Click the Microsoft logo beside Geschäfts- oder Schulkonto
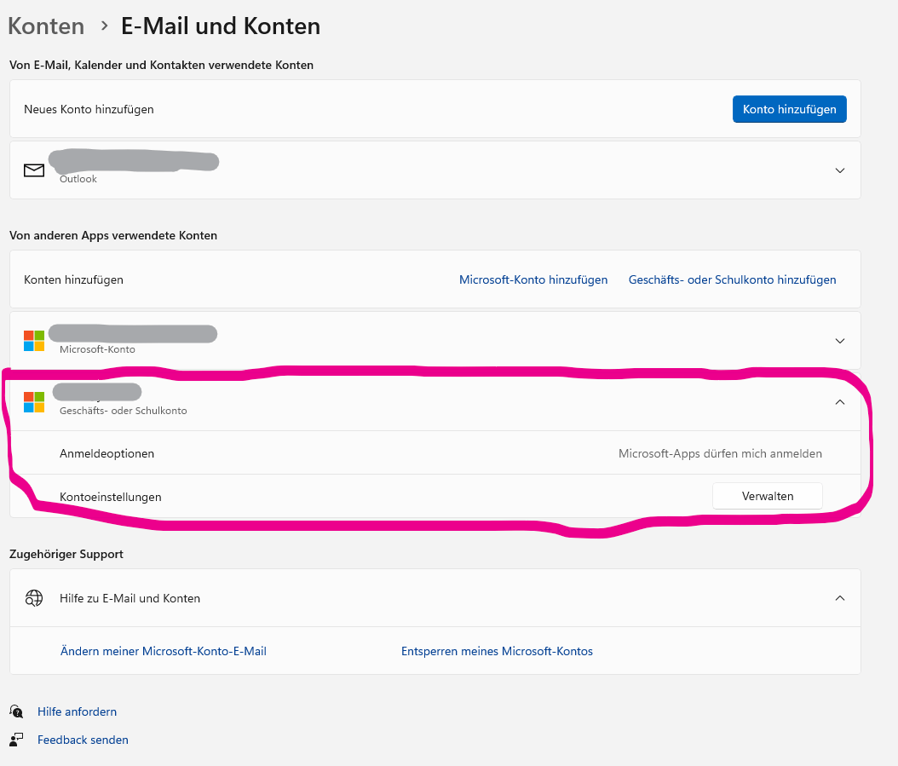Viewport: 898px width, 766px height. 34,402
